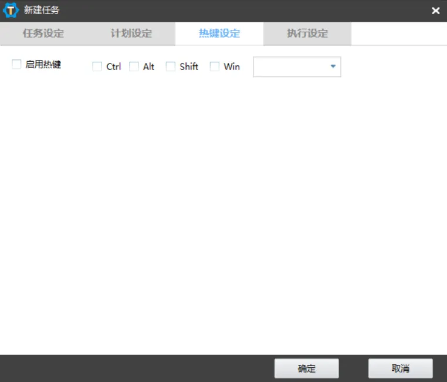Click the blue T app logo
447x382 pixels.
click(11, 10)
